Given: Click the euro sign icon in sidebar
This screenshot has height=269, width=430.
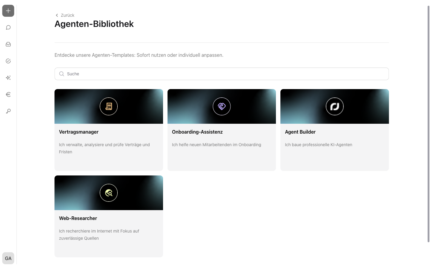Looking at the screenshot, I should (8, 94).
